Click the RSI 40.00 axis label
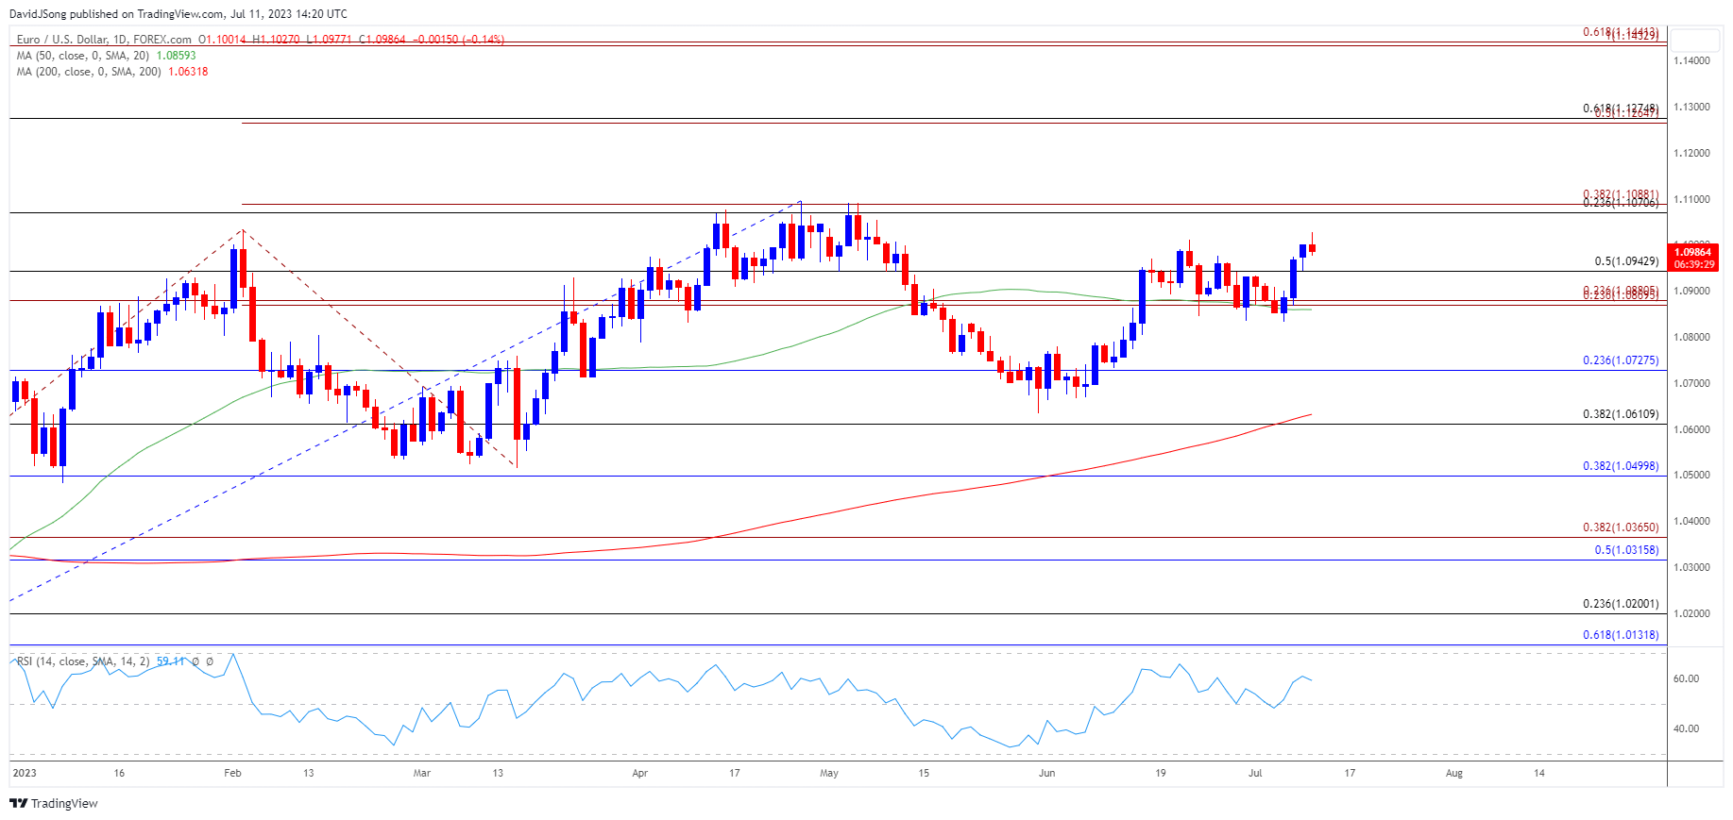This screenshot has width=1733, height=820. tap(1686, 728)
